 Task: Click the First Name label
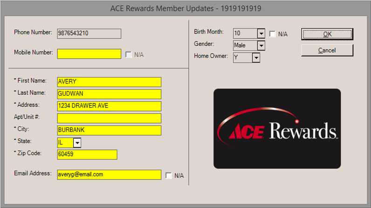point(30,81)
